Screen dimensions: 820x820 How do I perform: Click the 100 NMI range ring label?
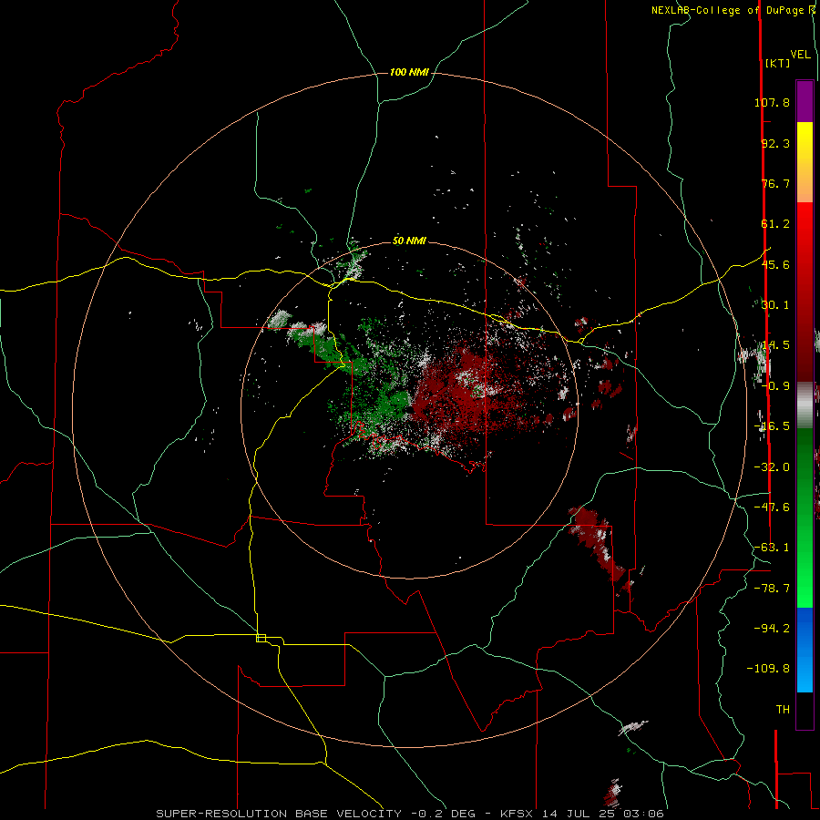pos(409,72)
